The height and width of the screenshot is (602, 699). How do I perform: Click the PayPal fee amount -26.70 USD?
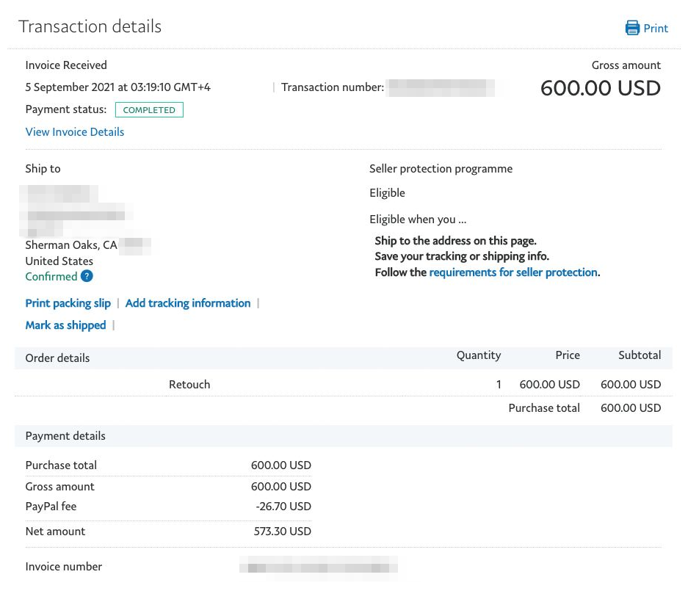coord(283,507)
